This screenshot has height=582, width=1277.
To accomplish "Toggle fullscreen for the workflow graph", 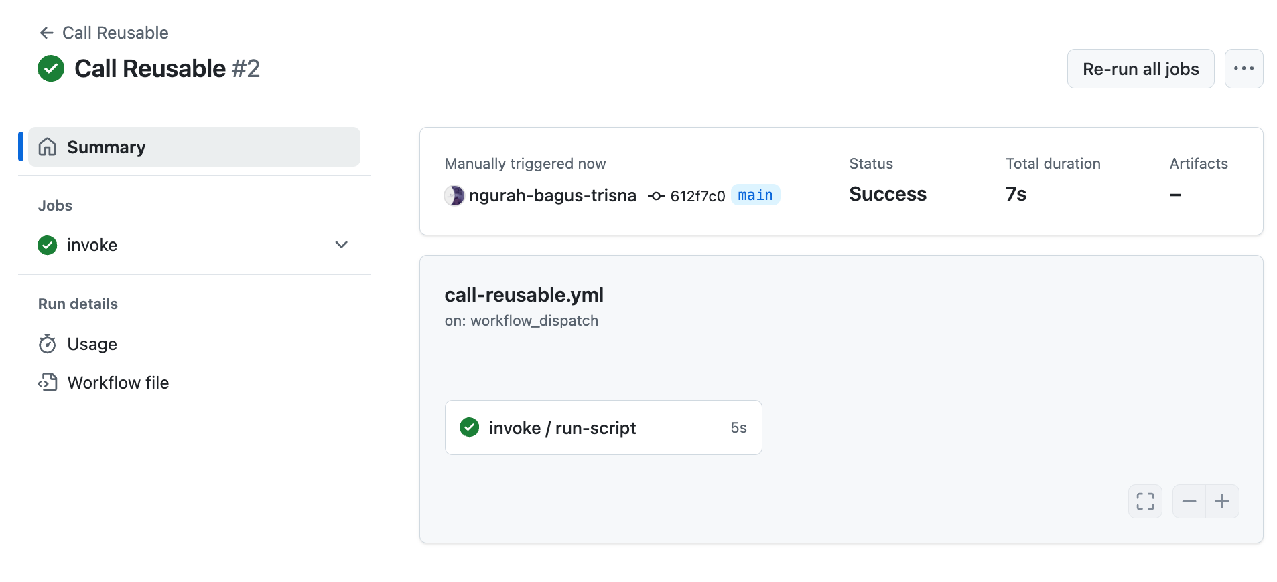I will [1145, 501].
